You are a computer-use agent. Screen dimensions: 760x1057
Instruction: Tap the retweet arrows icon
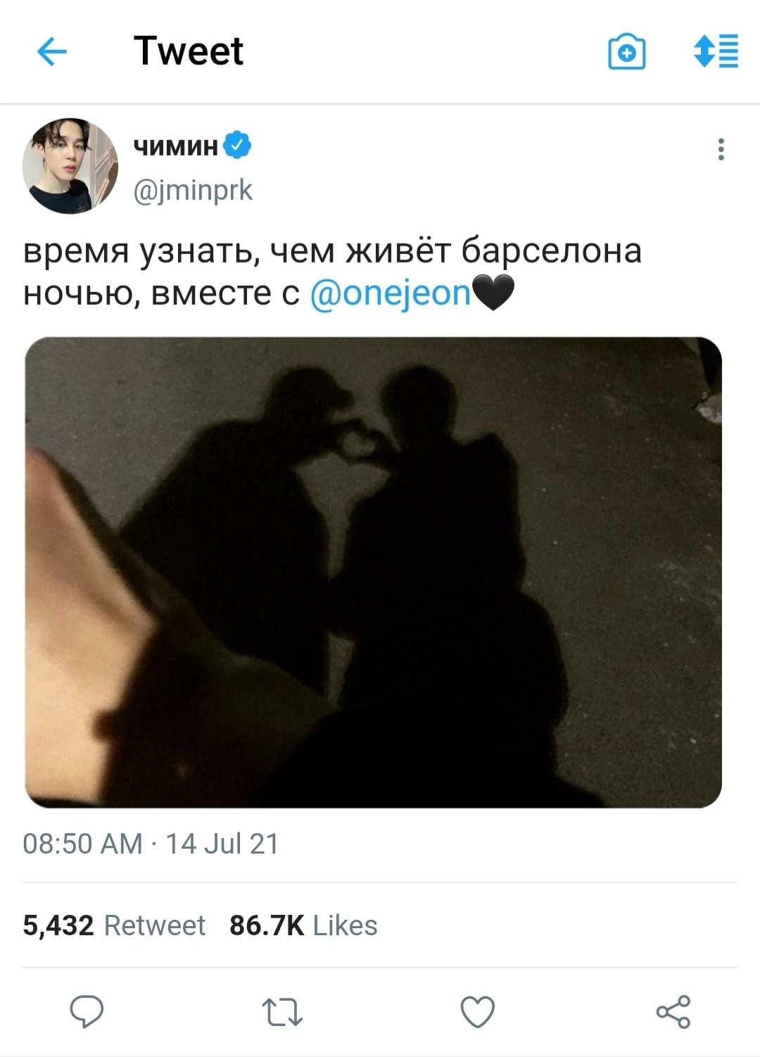(282, 1012)
